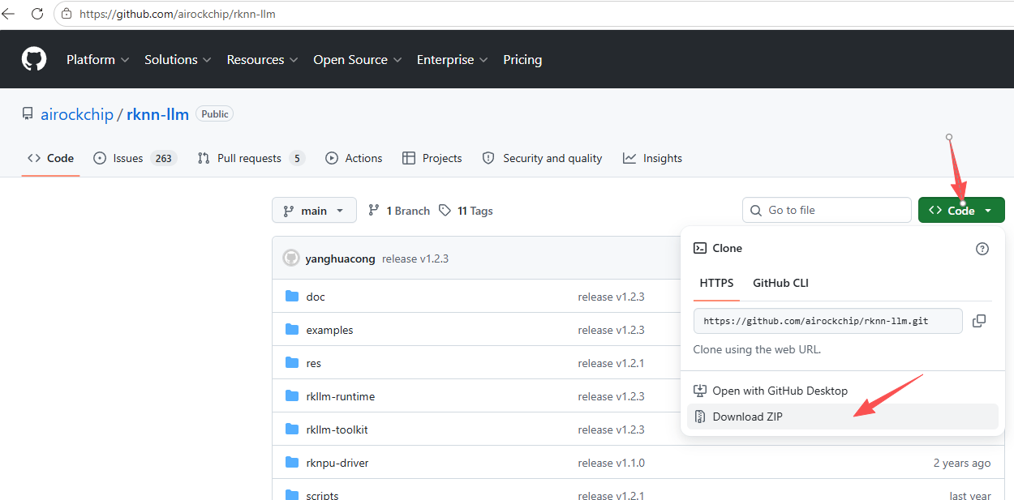The height and width of the screenshot is (500, 1014).
Task: Open the Projects tab
Action: pyautogui.click(x=432, y=158)
